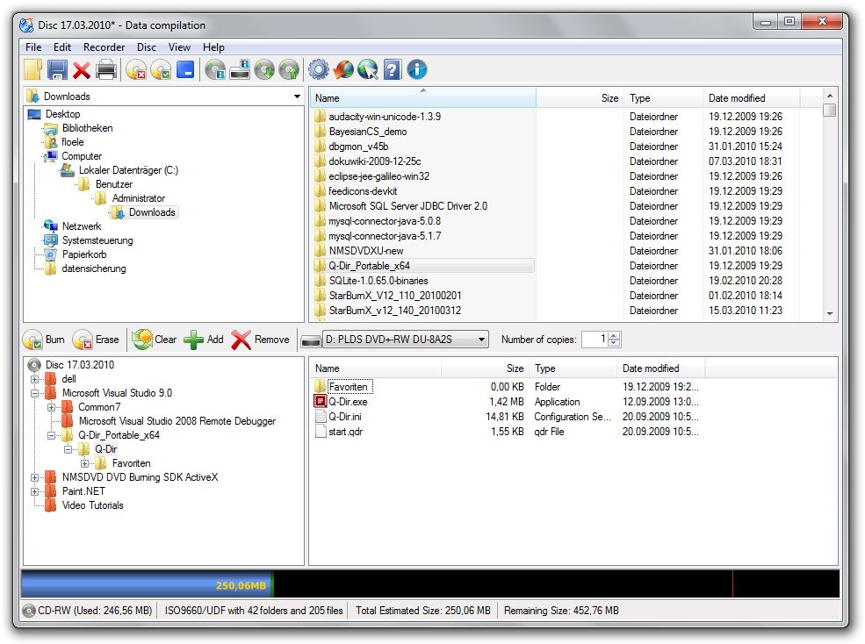Open the D: PLDS DVD+-RW drive dropdown
This screenshot has height=644, width=865.
click(x=481, y=340)
